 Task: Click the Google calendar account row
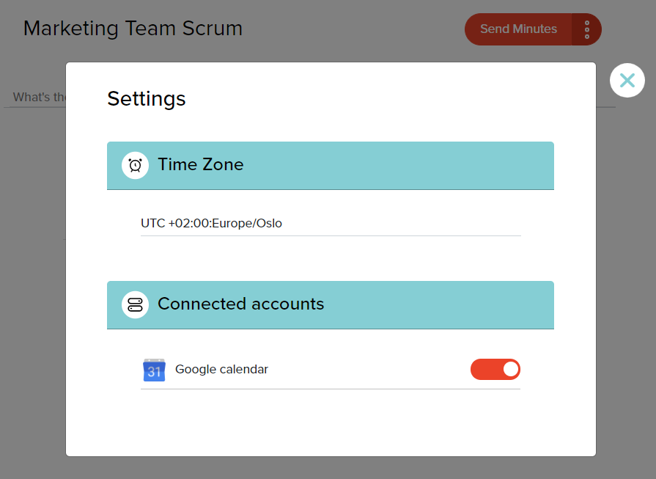point(331,370)
